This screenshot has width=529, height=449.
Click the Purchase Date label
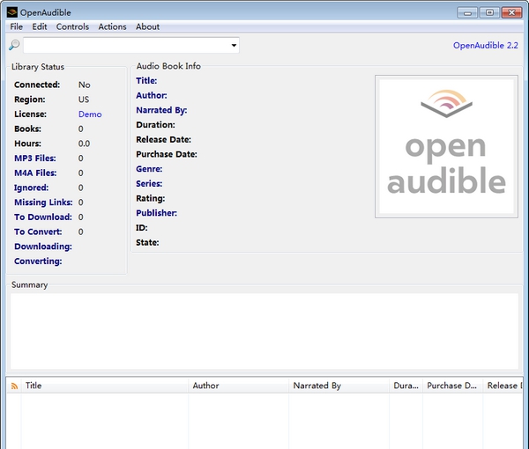pos(167,155)
